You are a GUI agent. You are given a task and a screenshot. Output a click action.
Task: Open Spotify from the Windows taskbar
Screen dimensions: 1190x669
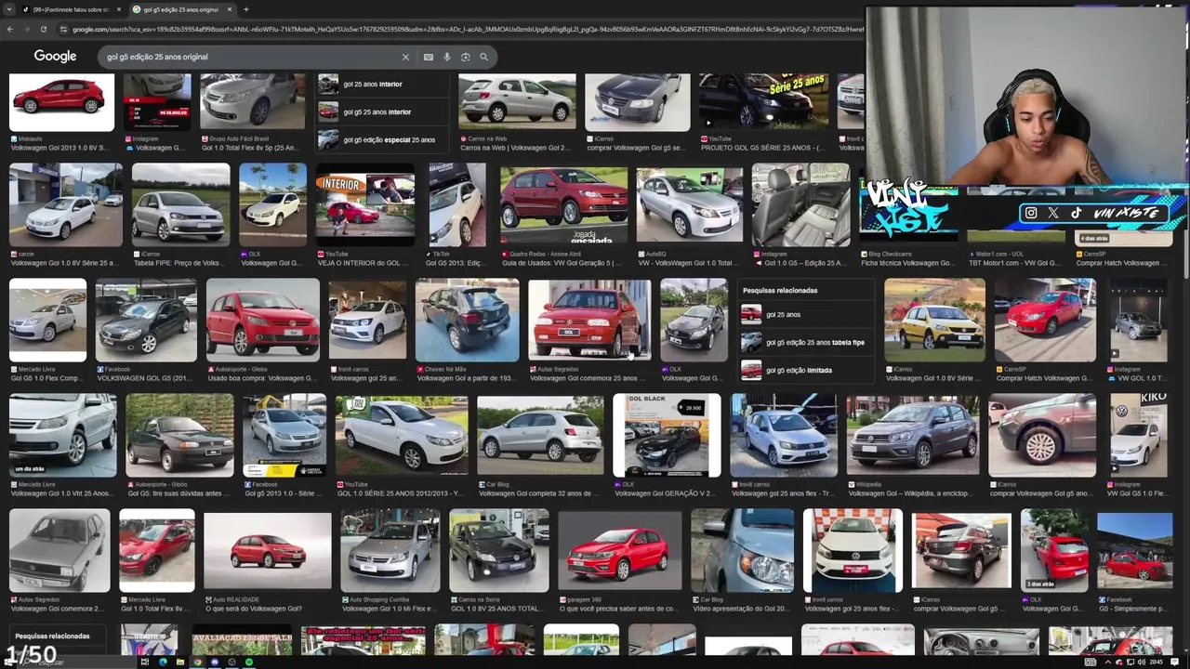click(248, 662)
